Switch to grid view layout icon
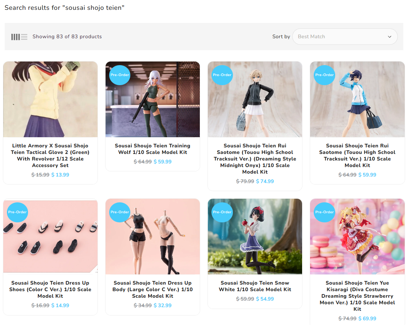The width and height of the screenshot is (408, 325). tap(15, 37)
